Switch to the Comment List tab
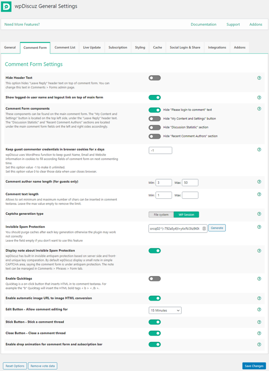This screenshot has width=269, height=371. pyautogui.click(x=65, y=47)
